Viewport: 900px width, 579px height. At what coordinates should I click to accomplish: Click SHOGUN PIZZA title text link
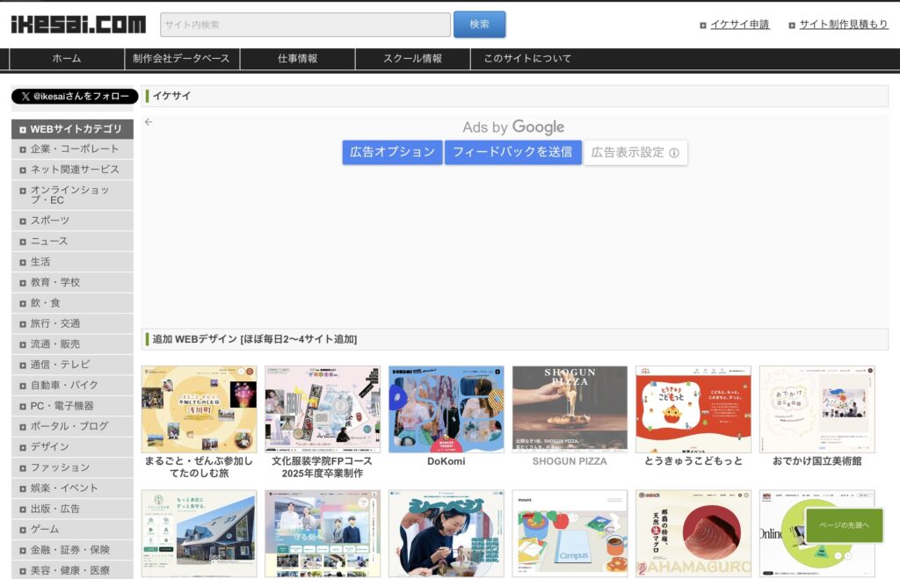(x=570, y=461)
